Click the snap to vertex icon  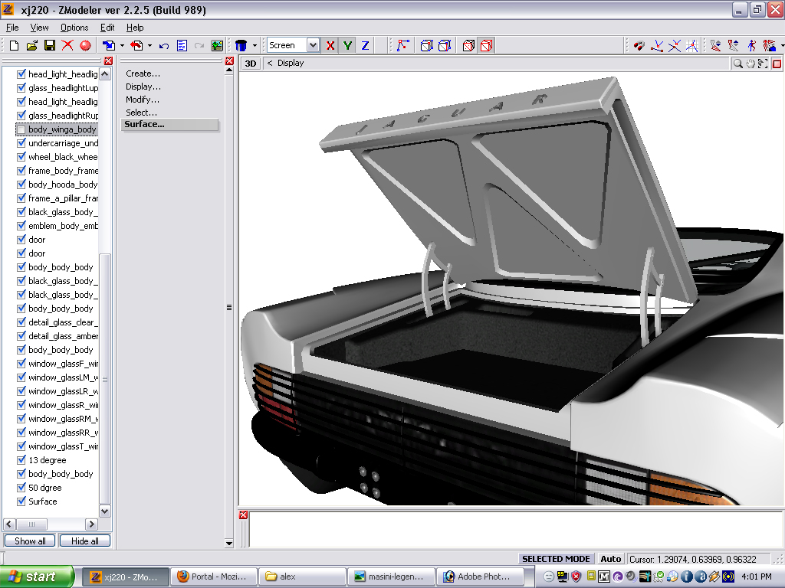pos(657,45)
